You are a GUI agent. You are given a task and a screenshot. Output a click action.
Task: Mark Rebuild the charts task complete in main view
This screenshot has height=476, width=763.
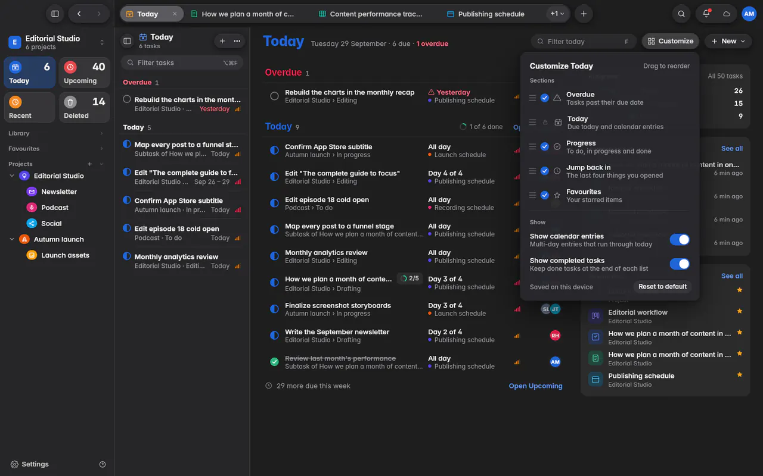point(274,96)
